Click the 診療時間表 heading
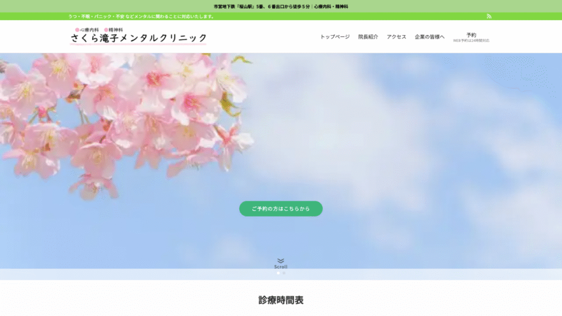562x316 pixels. (281, 300)
